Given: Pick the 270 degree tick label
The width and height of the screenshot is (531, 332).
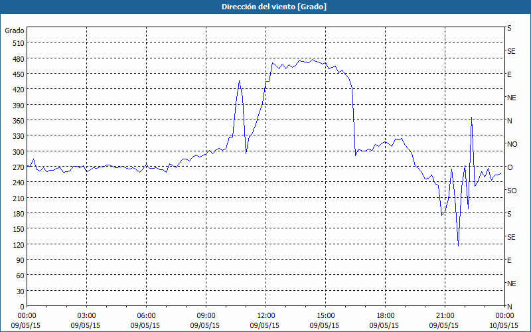Looking at the screenshot, I should click(19, 167).
